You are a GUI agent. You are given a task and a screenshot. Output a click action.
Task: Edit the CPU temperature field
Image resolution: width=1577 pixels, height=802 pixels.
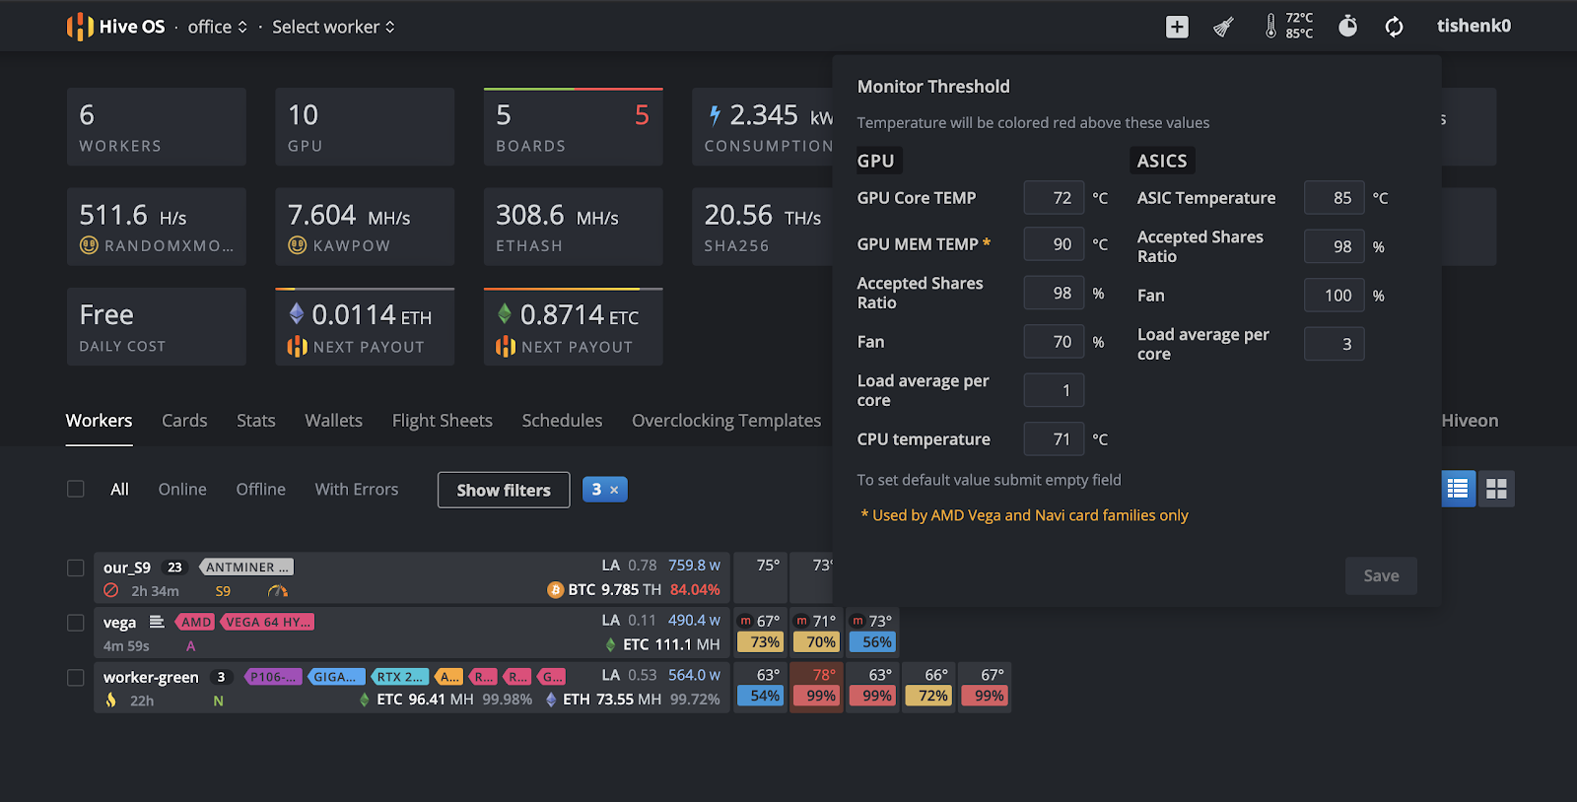click(x=1054, y=439)
